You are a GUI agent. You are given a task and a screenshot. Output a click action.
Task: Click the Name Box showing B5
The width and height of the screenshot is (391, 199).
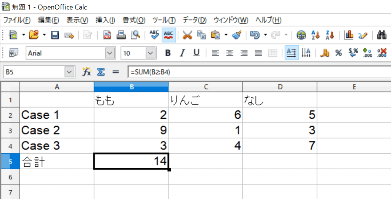click(x=34, y=72)
